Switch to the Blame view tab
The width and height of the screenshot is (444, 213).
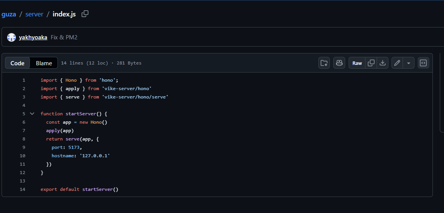44,63
